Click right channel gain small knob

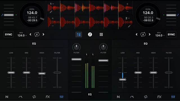93,55
